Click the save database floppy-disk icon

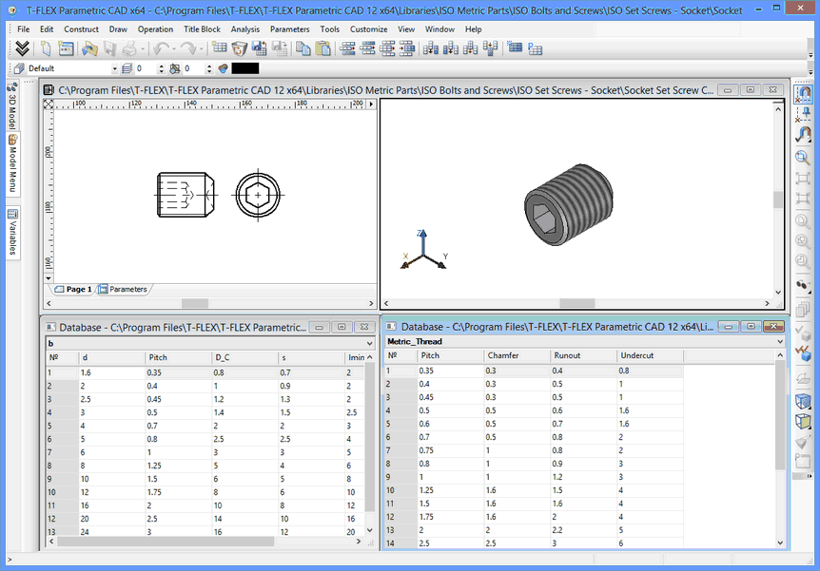pos(259,48)
